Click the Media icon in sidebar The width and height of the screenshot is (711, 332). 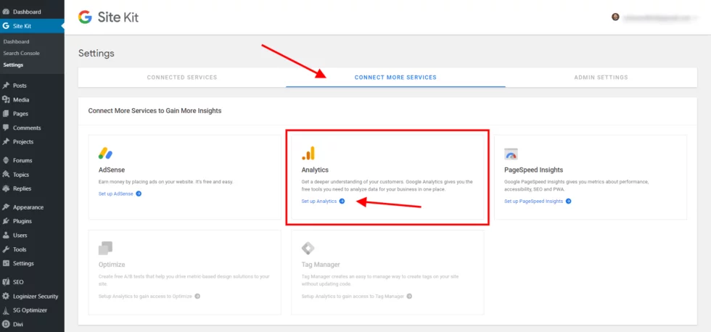6,99
